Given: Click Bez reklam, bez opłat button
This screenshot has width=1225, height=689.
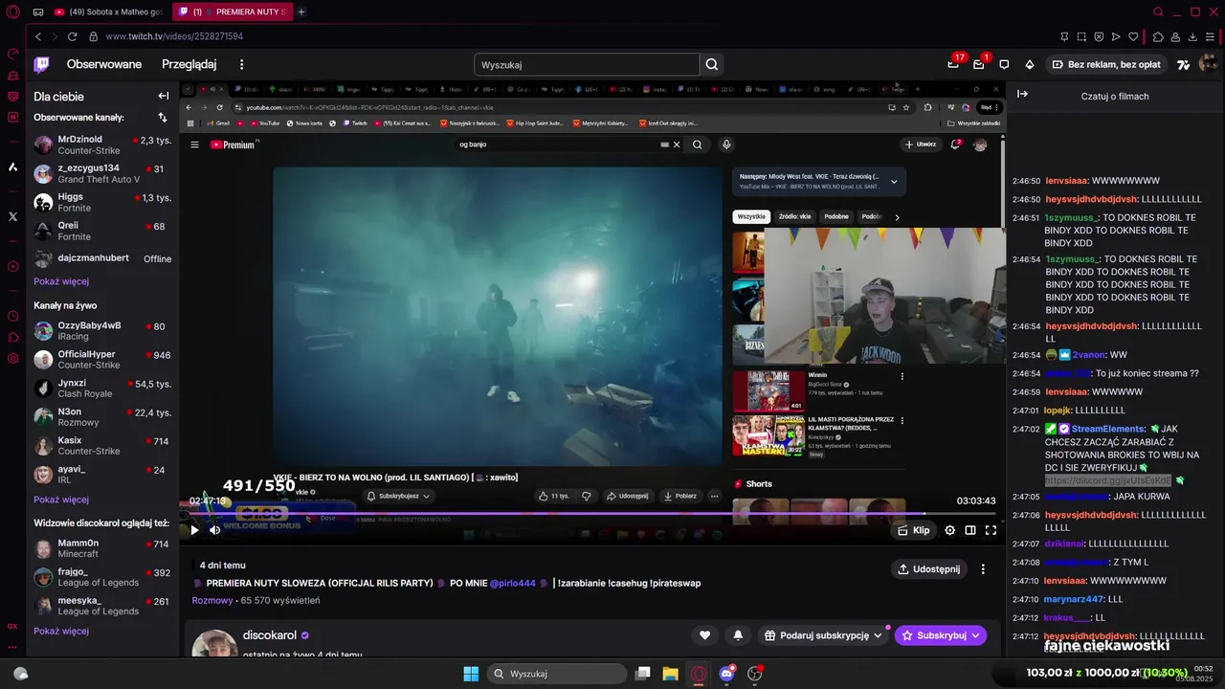Looking at the screenshot, I should tap(1105, 64).
